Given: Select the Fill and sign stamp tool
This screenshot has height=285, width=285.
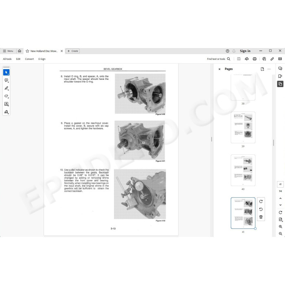Looking at the screenshot, I should pos(7,112).
